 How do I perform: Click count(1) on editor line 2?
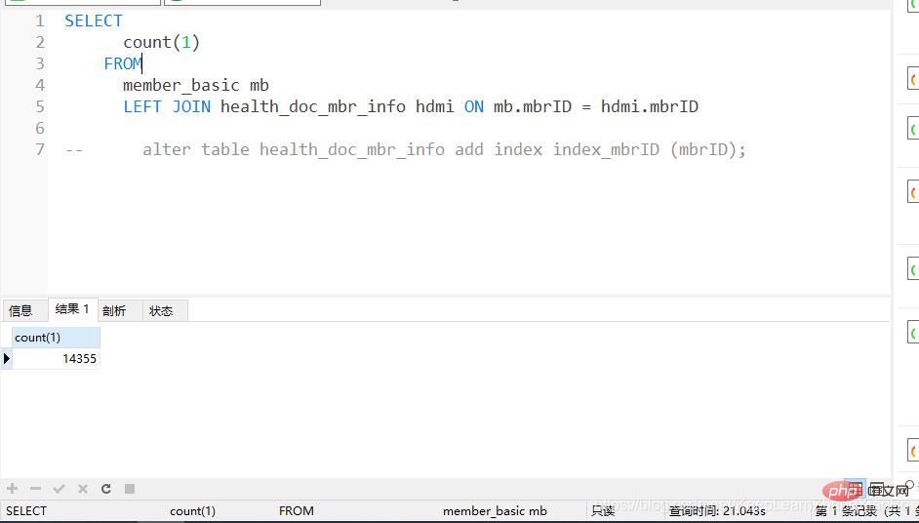161,42
